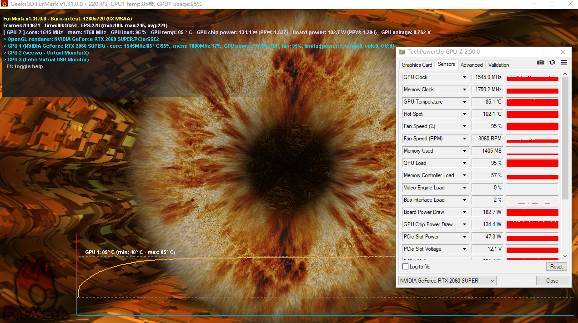Click the FurMark title bar app icon
The height and width of the screenshot is (323, 578).
5,4
